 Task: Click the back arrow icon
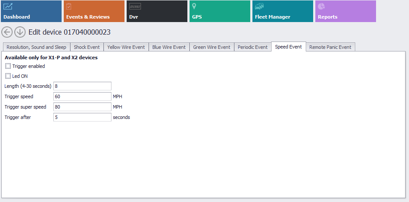pyautogui.click(x=7, y=32)
